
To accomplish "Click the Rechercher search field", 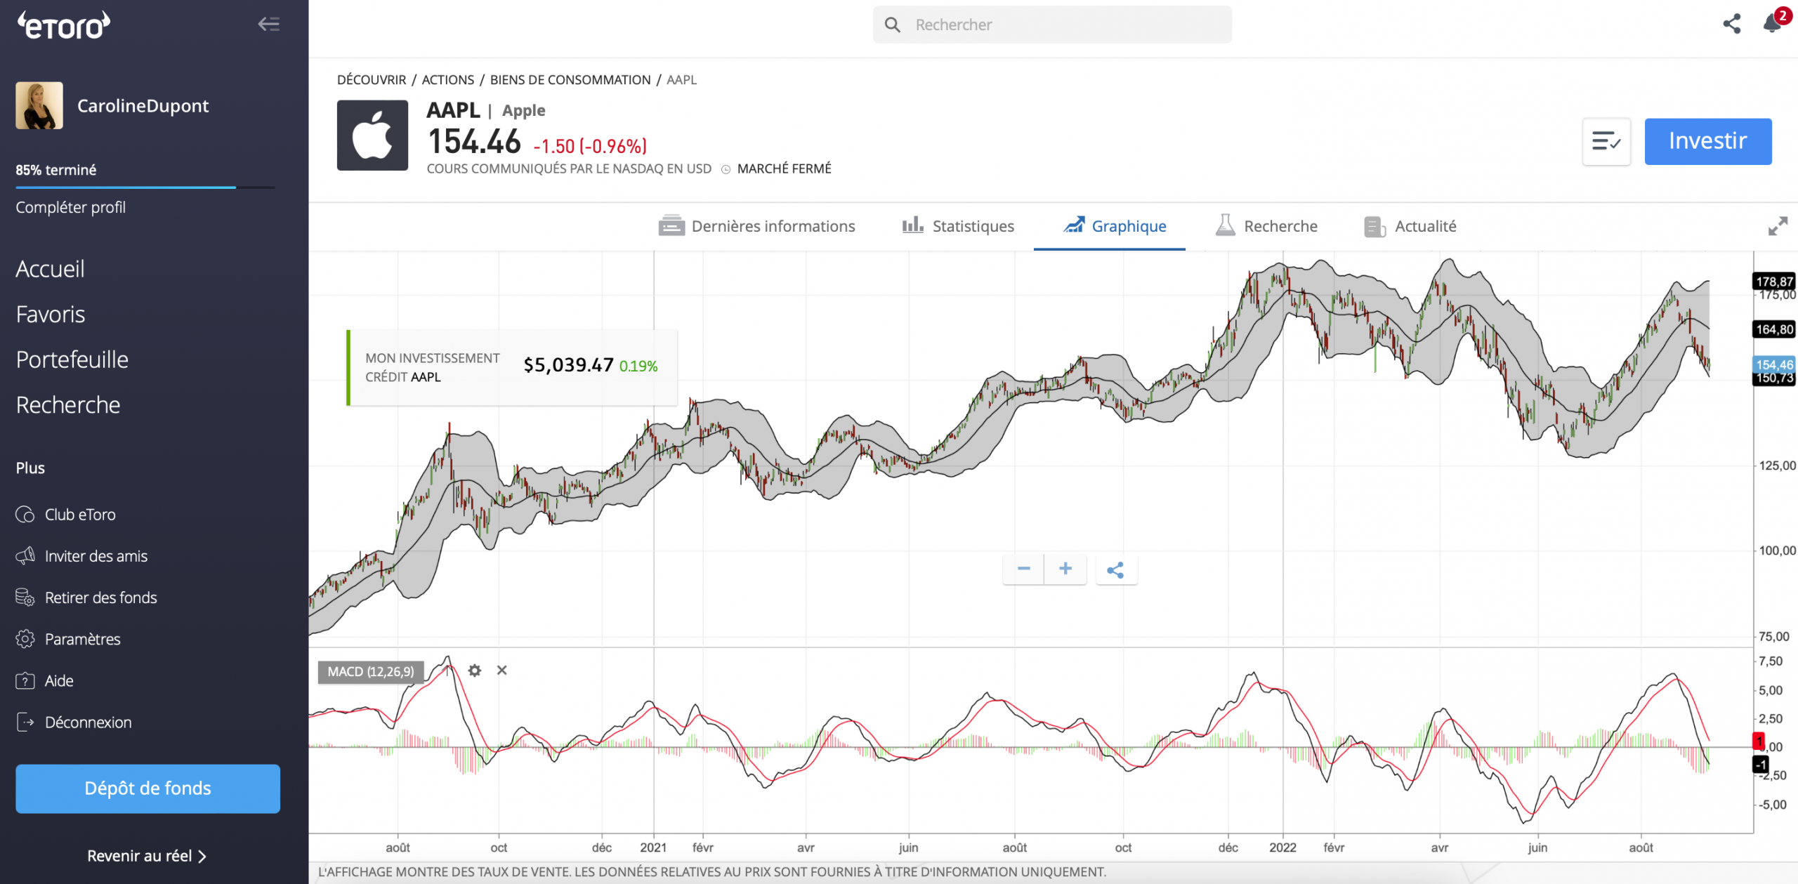I will coord(1052,25).
